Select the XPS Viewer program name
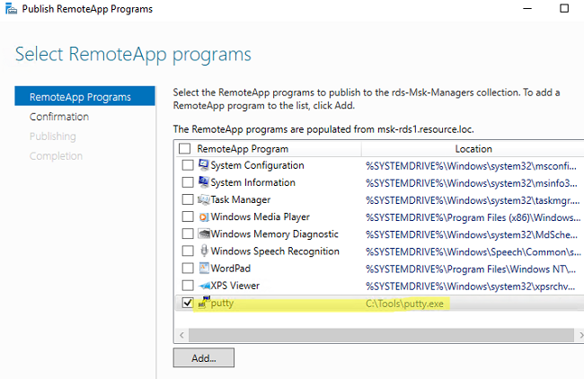Screen dimensions: 584x379 click(235, 286)
